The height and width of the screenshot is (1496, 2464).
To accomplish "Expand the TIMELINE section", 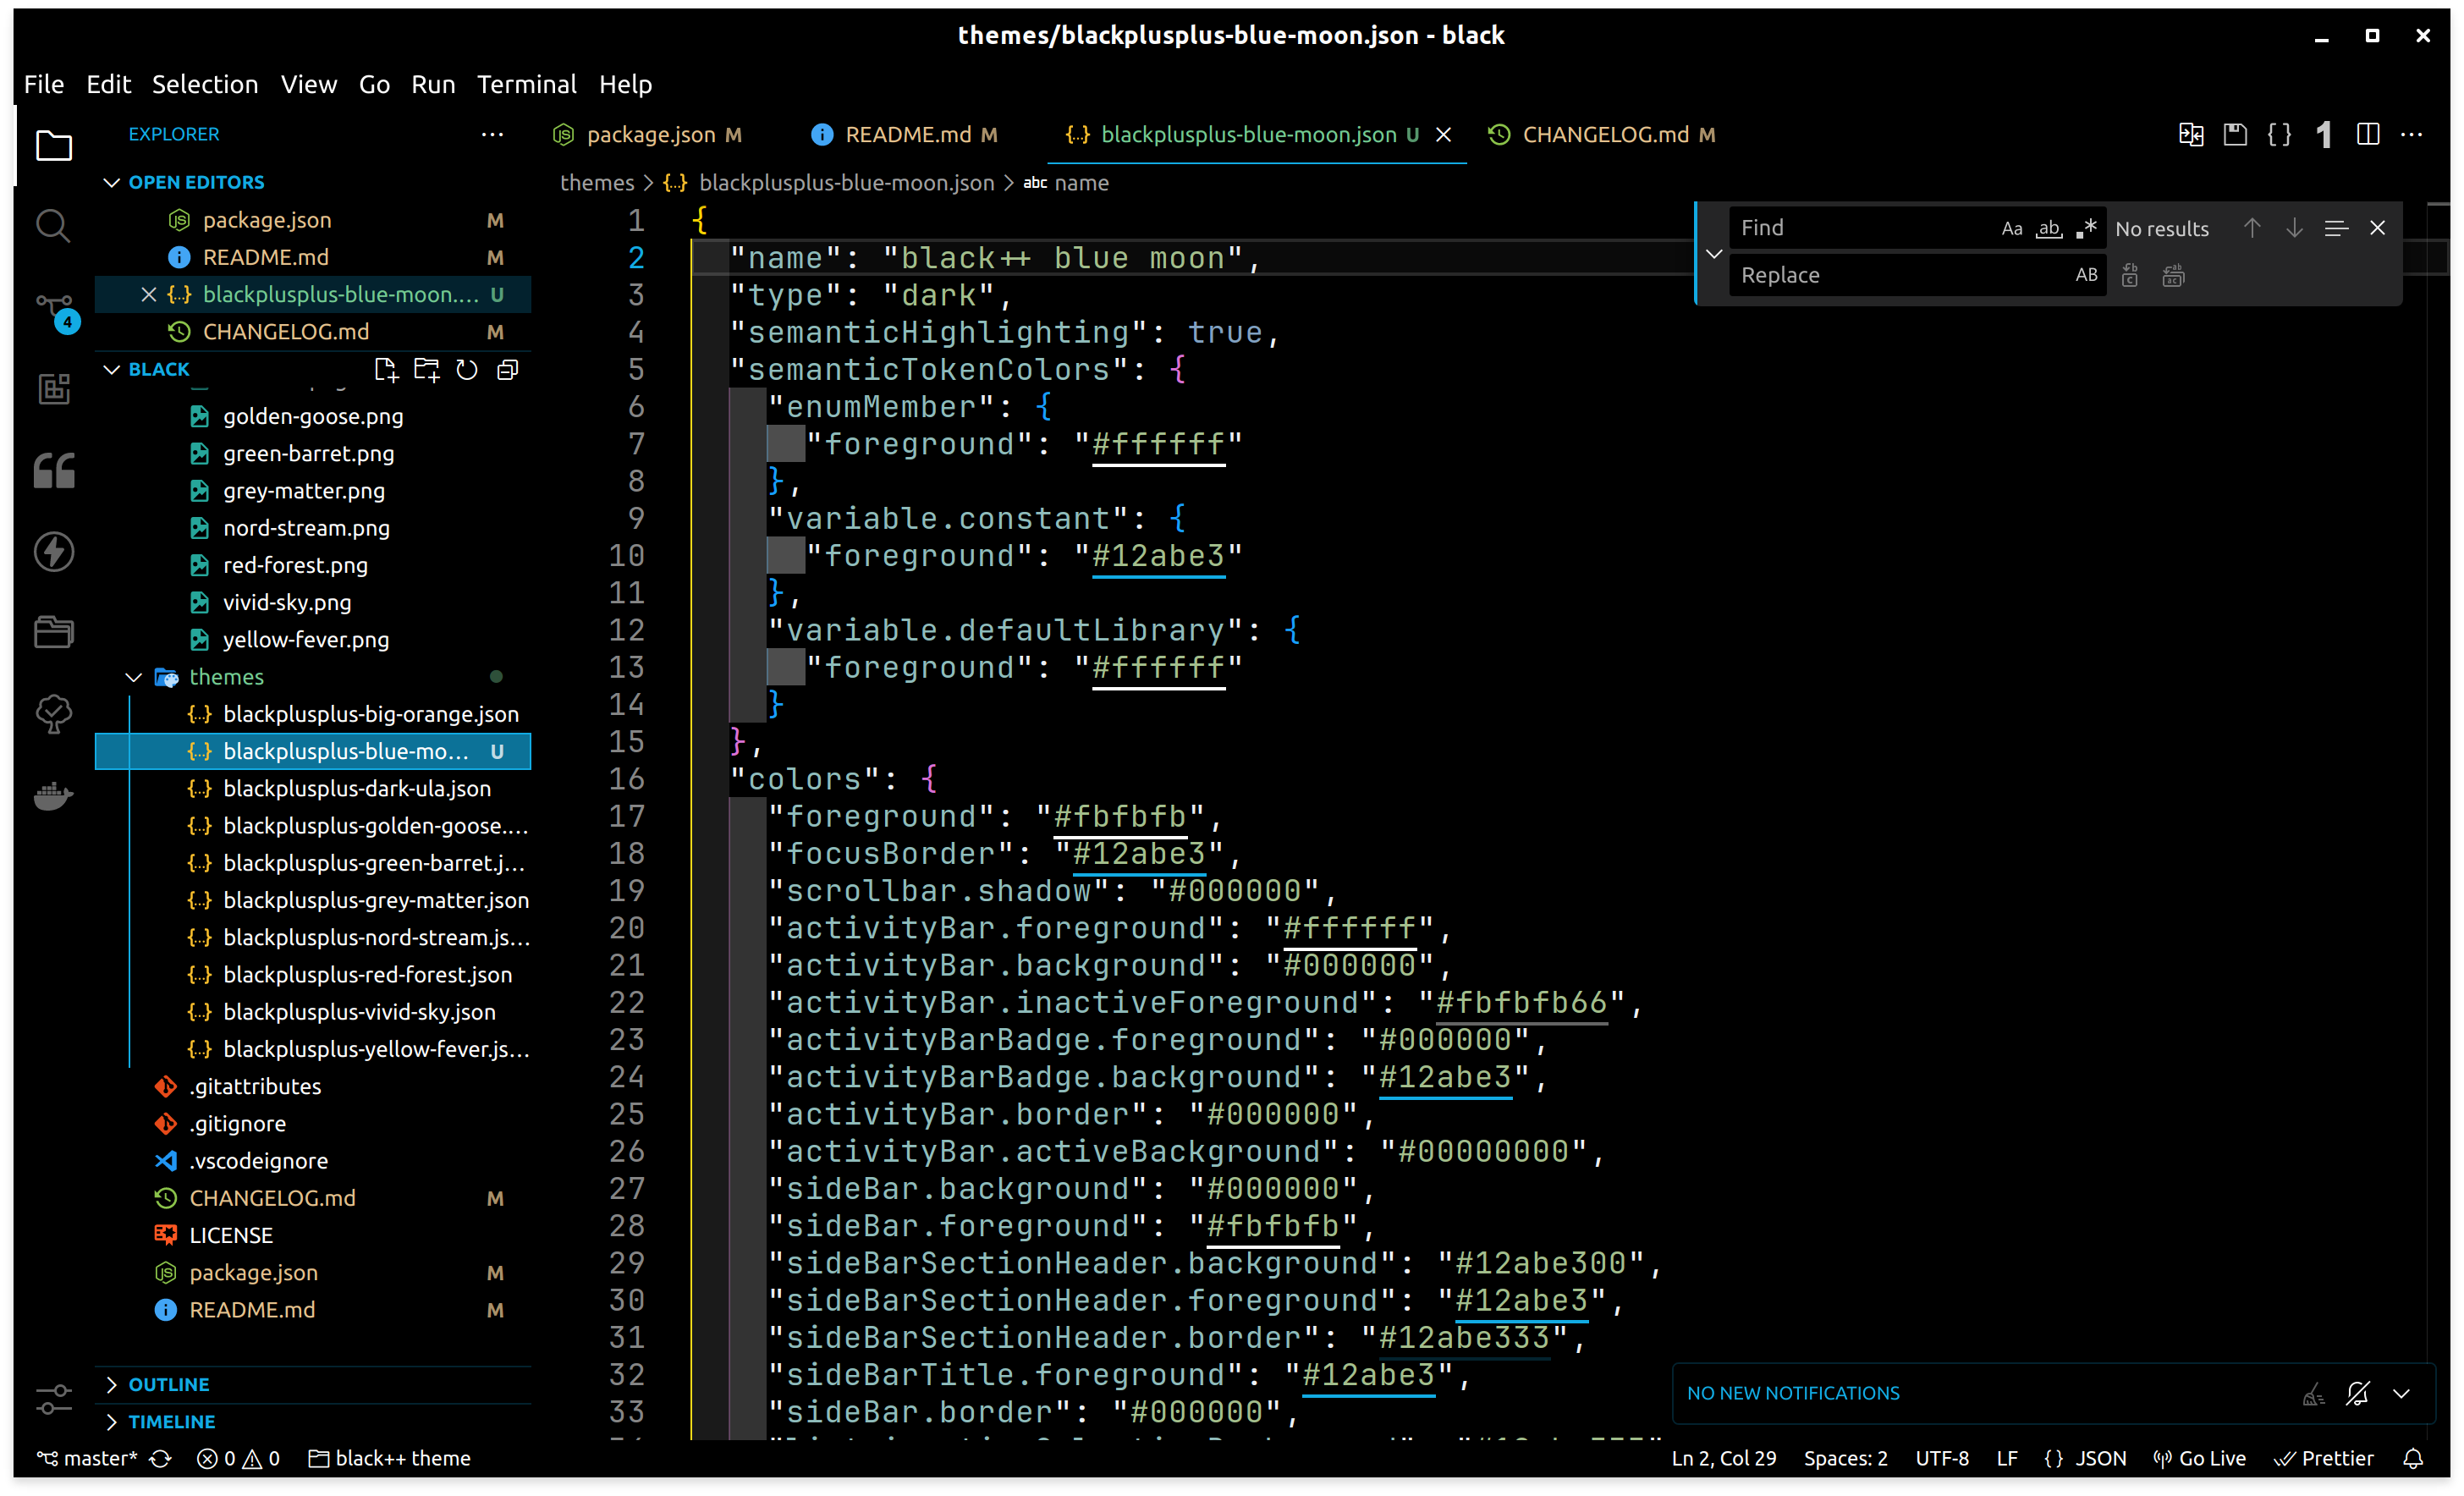I will point(111,1421).
